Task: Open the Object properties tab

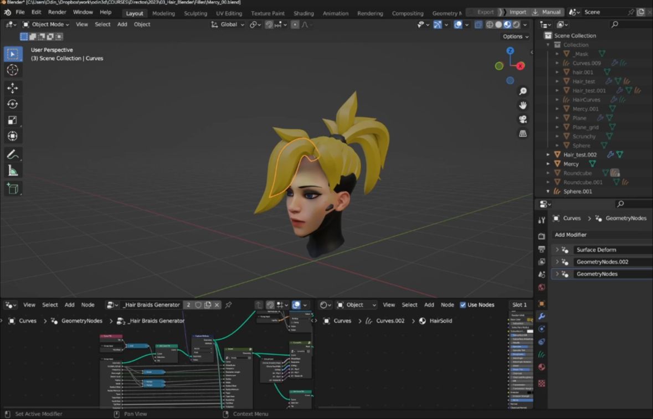Action: [541, 303]
